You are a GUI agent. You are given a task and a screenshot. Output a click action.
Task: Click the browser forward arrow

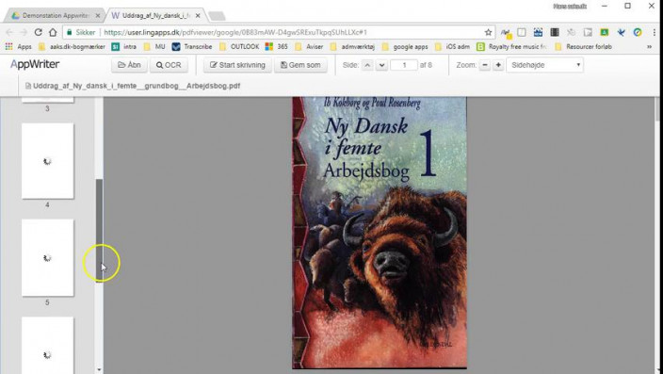click(x=24, y=32)
